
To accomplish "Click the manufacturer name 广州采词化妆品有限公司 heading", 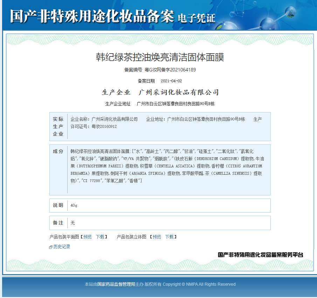I will click(x=179, y=92).
